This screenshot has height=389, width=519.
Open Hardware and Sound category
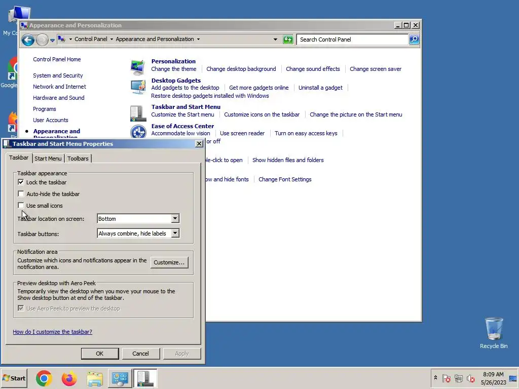tap(59, 98)
